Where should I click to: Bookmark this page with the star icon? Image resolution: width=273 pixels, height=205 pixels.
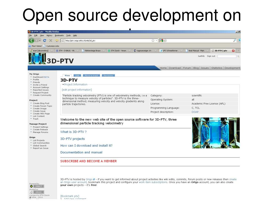pos(153,41)
